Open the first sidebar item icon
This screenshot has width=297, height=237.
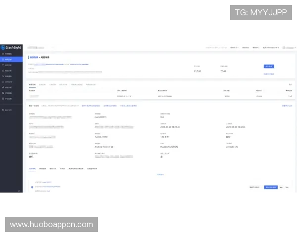pyautogui.click(x=3, y=54)
